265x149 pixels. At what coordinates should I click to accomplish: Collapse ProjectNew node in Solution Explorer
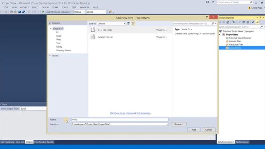coord(220,35)
